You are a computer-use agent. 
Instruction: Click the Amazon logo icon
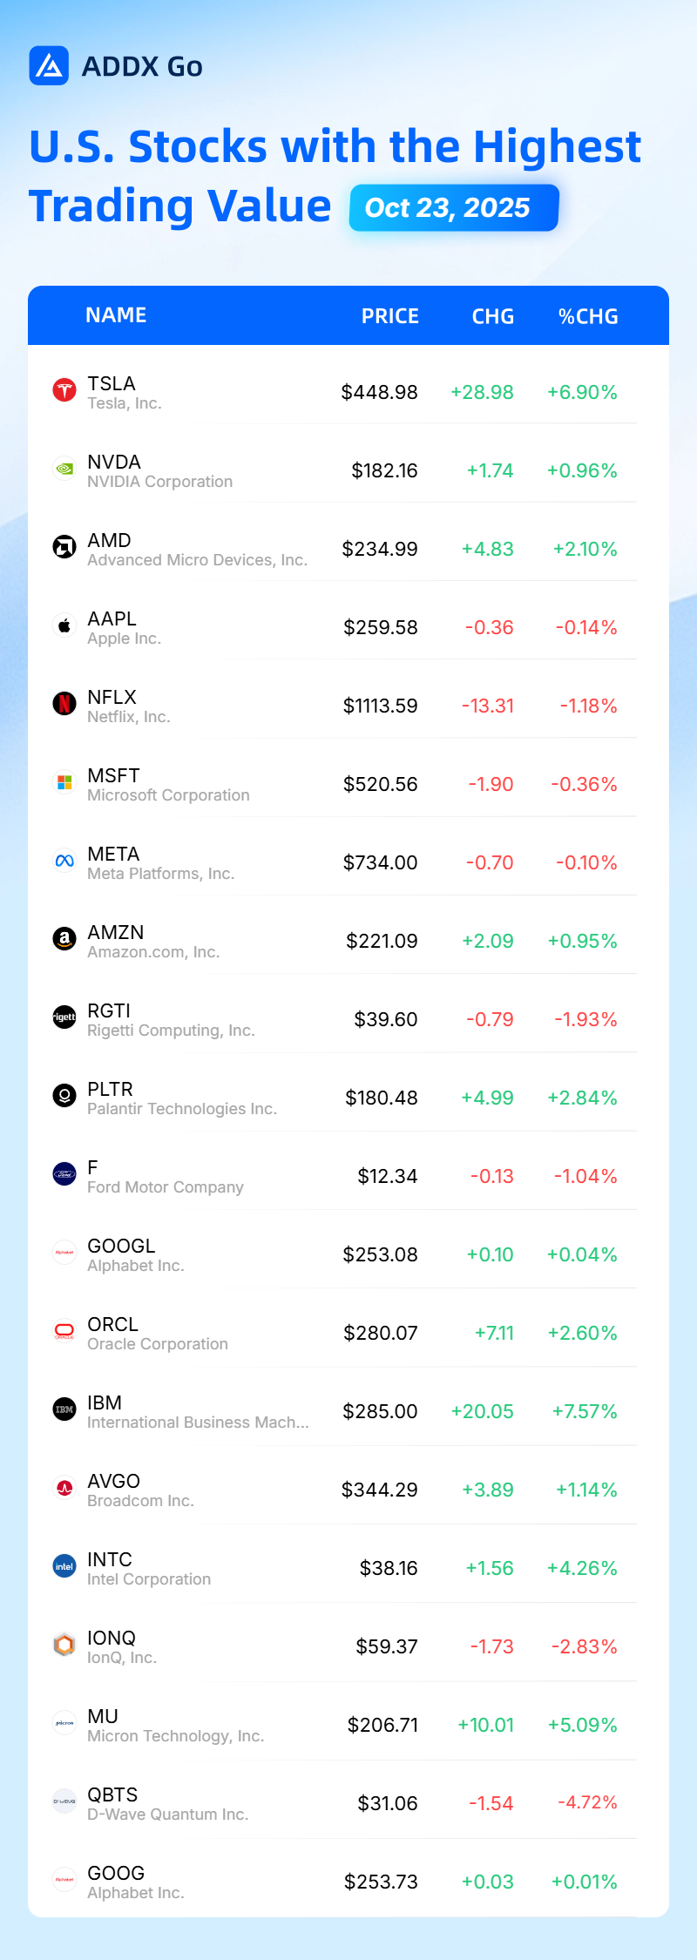[64, 939]
